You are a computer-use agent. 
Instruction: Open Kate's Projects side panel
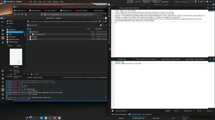[109, 23]
